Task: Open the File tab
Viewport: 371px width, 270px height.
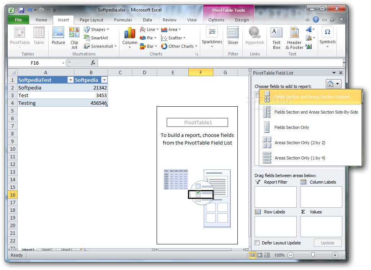Action: [18, 20]
